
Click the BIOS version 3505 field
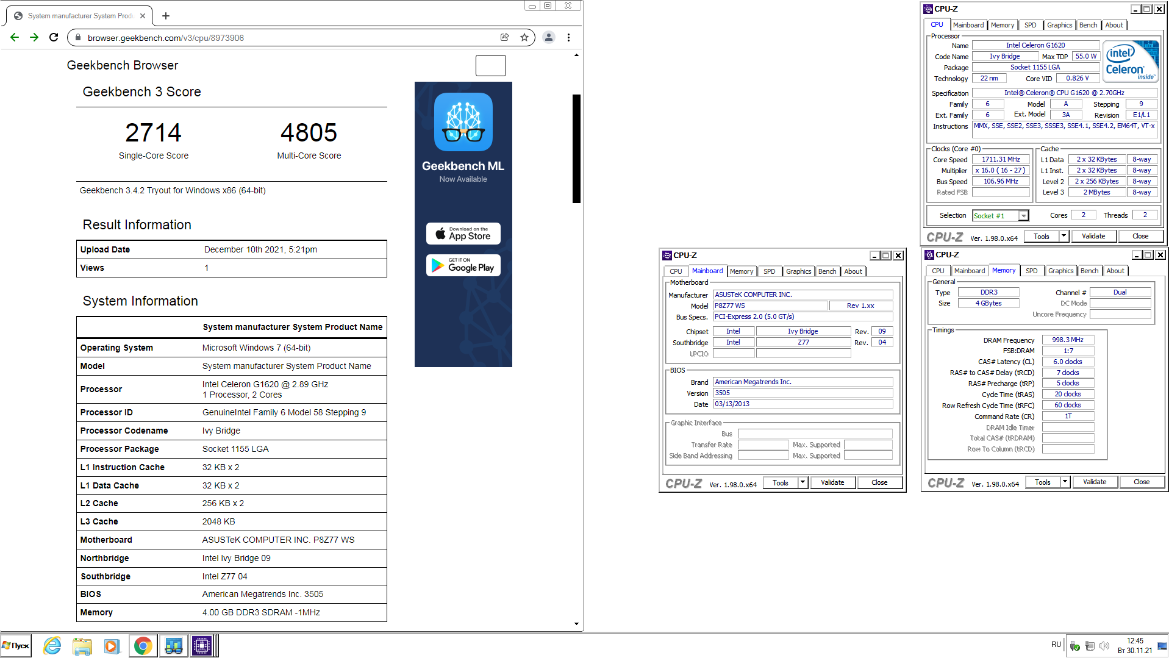pyautogui.click(x=803, y=393)
